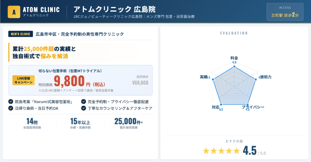311x162 pixels.
Task: Click the checkmark icon beside 完全予約制・プライバシー徹底配慮
Action: [84, 102]
